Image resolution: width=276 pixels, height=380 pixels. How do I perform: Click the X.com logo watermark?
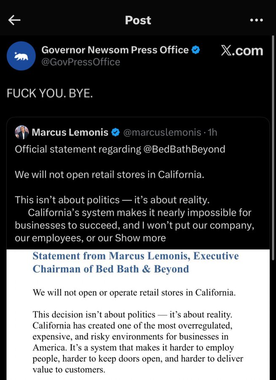point(242,51)
